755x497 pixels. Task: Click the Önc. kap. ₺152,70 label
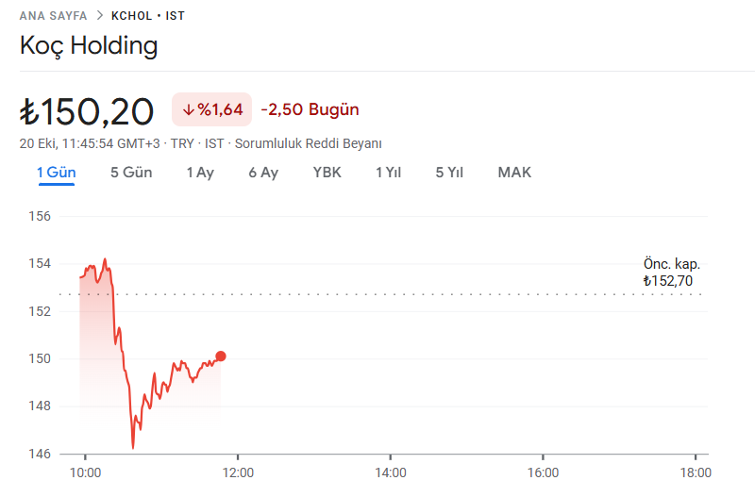pyautogui.click(x=672, y=273)
